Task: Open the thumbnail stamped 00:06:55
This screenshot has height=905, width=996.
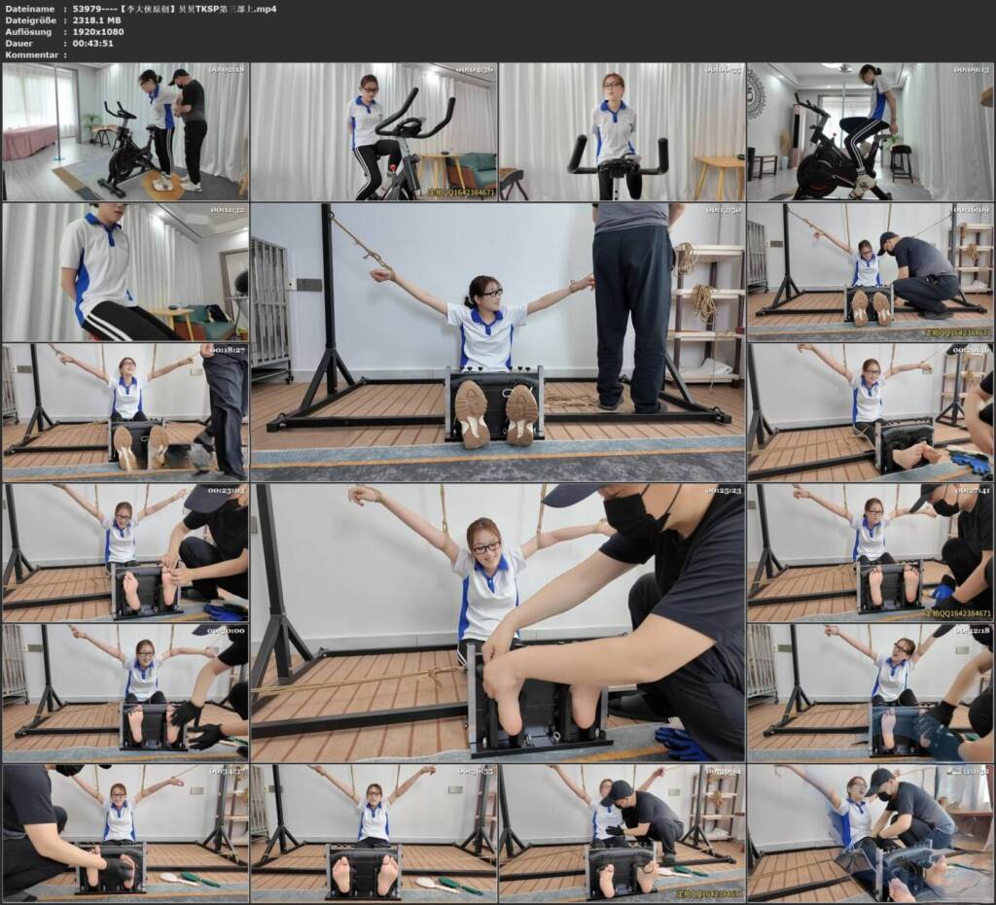Action: coord(622,132)
